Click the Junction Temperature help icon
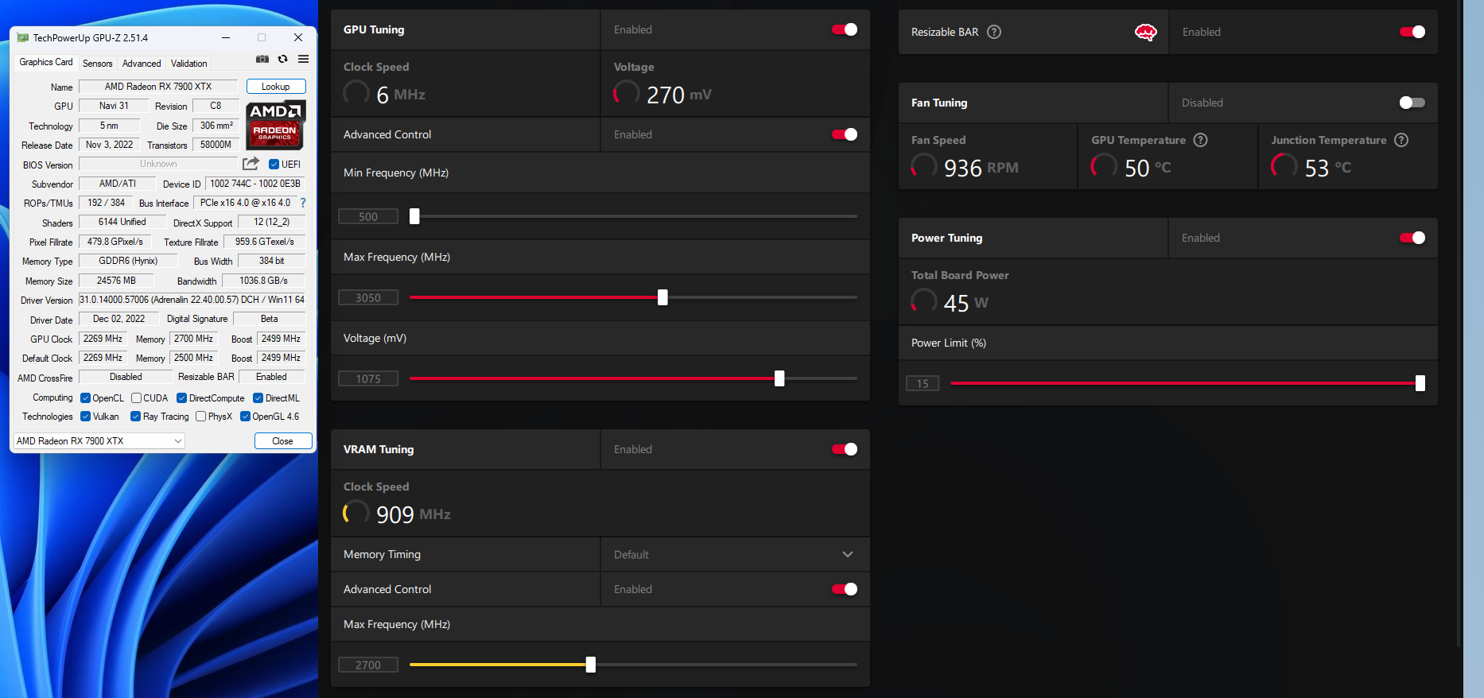The height and width of the screenshot is (698, 1484). tap(1401, 140)
